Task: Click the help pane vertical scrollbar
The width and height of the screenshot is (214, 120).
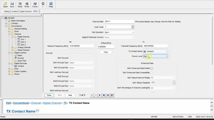Action: (x=212, y=106)
